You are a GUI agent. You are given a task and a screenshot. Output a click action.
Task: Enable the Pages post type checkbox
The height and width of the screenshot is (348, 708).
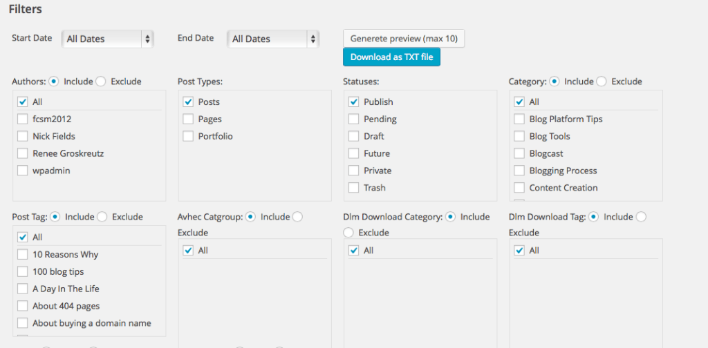(188, 119)
